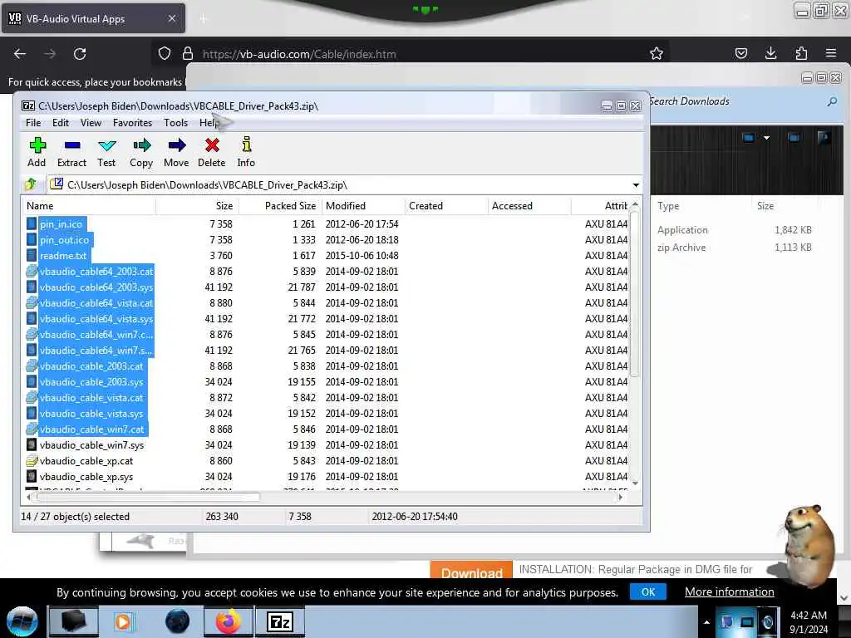Show hidden system tray icons

click(706, 622)
